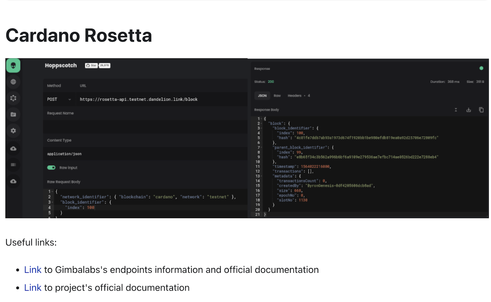This screenshot has height=302, width=491.
Task: Click the Hoppscotch alien logo icon
Action: (x=13, y=65)
